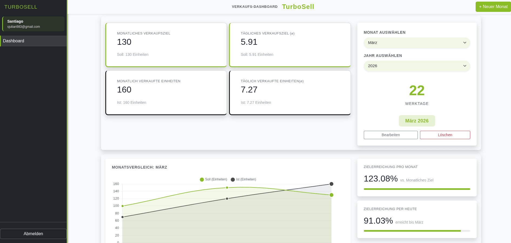
Task: Click the JAHR AUSWÄHLEN label
Action: pyautogui.click(x=383, y=56)
